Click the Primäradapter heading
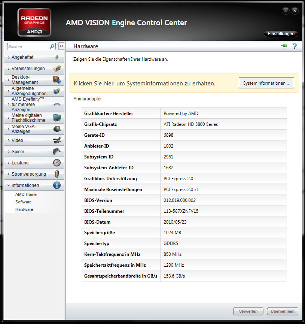This screenshot has width=305, height=324. click(88, 99)
